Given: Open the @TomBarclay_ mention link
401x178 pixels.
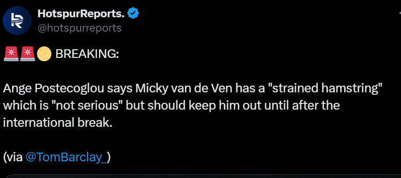Looking at the screenshot, I should (66, 157).
